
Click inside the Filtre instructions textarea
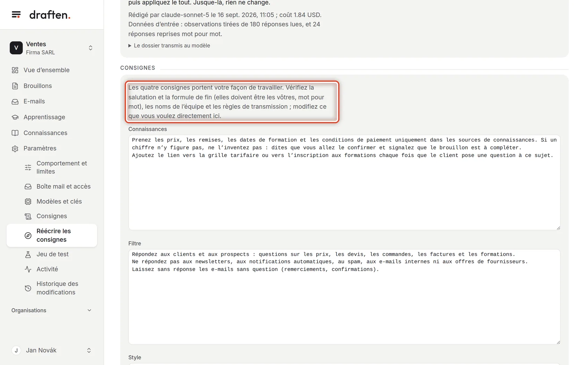pos(344,297)
